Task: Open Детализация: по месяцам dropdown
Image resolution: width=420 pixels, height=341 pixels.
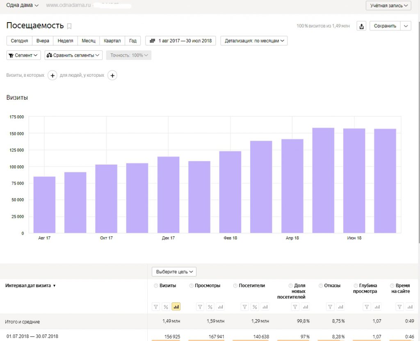Action: 254,41
